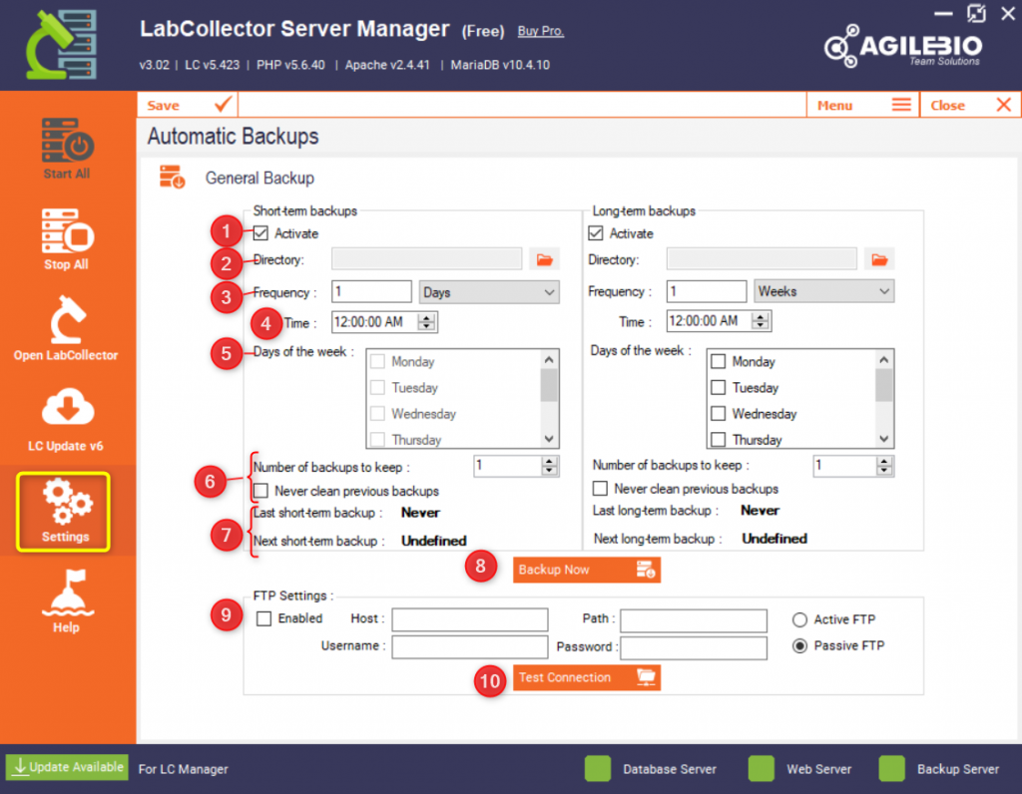Open the Buy Pro. link
Viewport: 1022px width, 794px height.
(540, 31)
